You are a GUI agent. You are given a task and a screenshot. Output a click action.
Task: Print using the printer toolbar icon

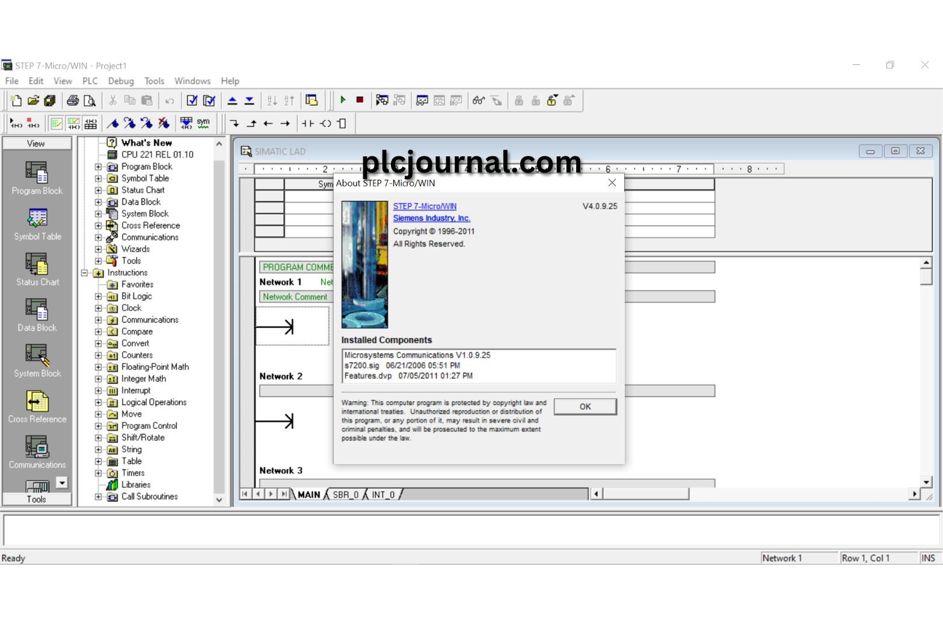73,100
